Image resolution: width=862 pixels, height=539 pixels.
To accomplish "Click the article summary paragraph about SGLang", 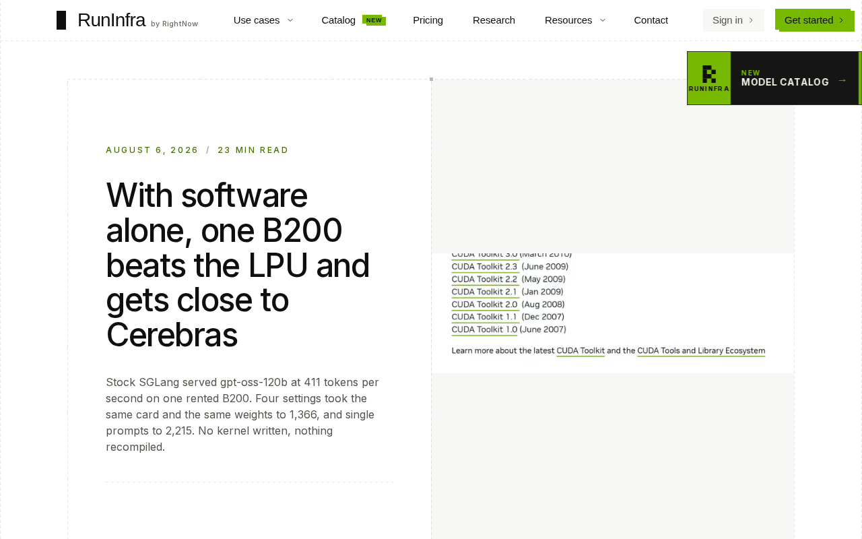I will [243, 414].
